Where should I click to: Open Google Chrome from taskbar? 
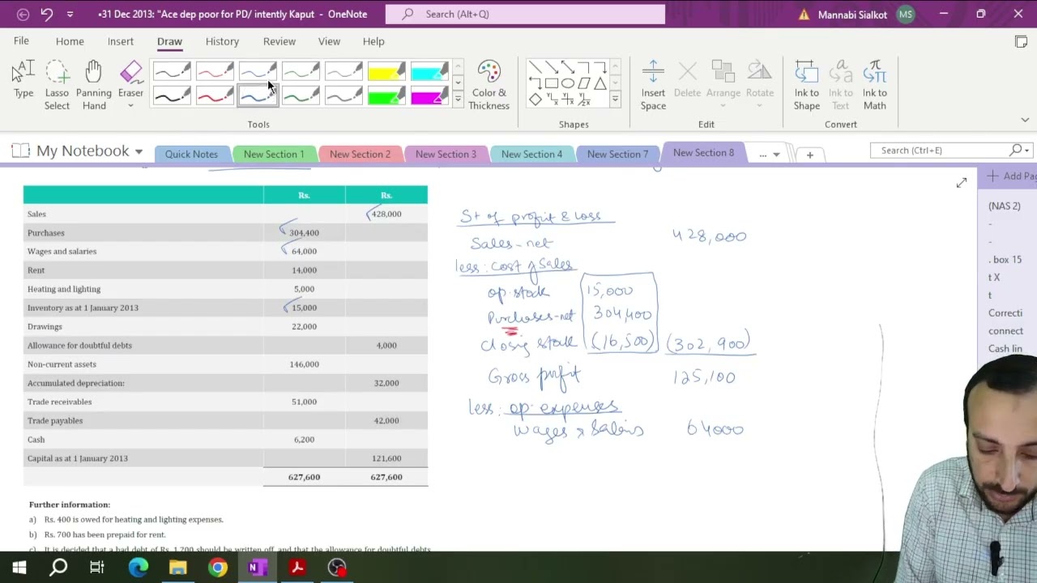click(217, 568)
